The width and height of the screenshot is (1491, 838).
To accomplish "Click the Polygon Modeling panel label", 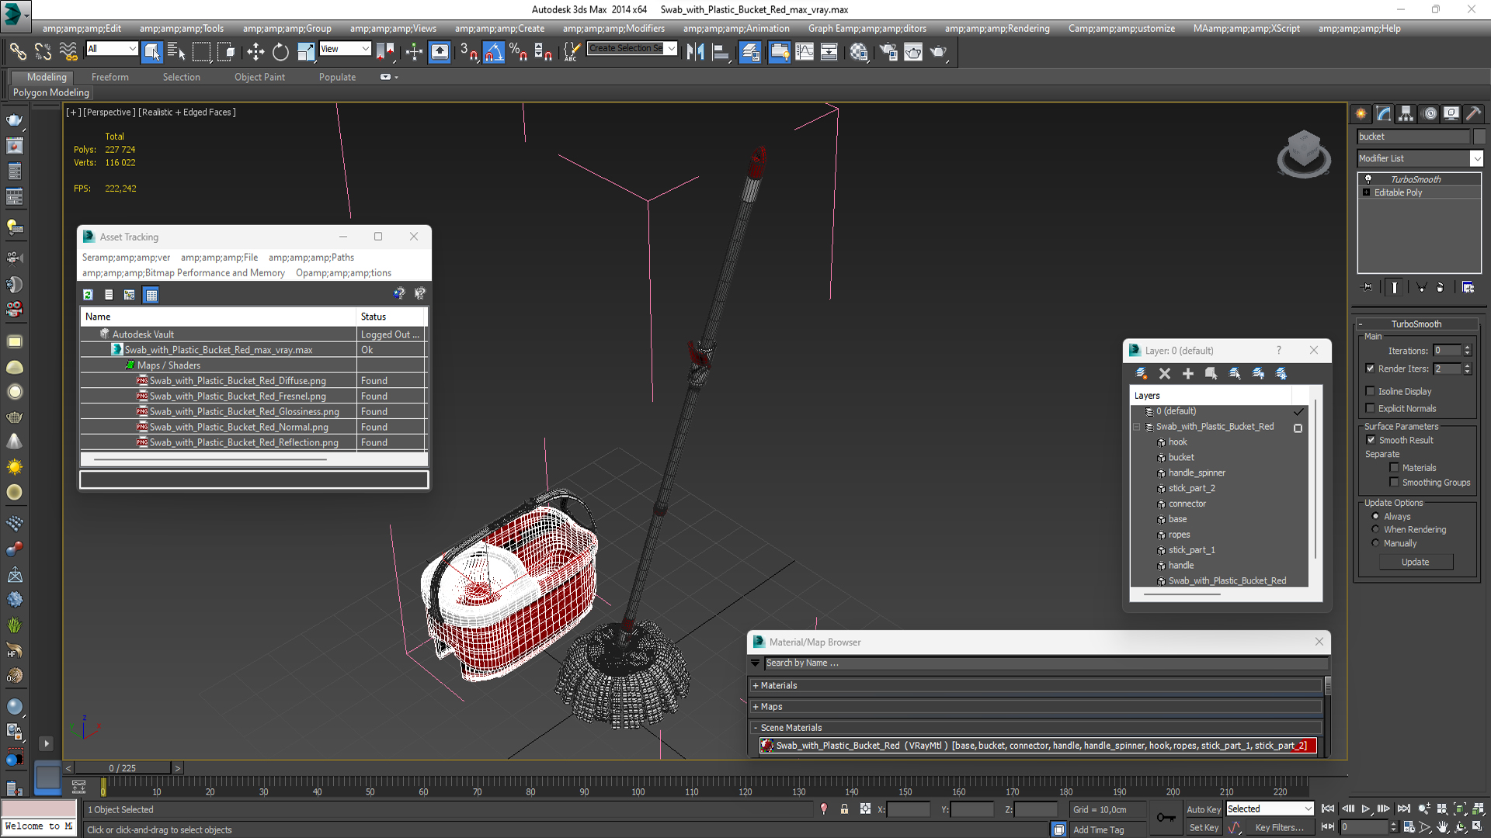I will [51, 92].
